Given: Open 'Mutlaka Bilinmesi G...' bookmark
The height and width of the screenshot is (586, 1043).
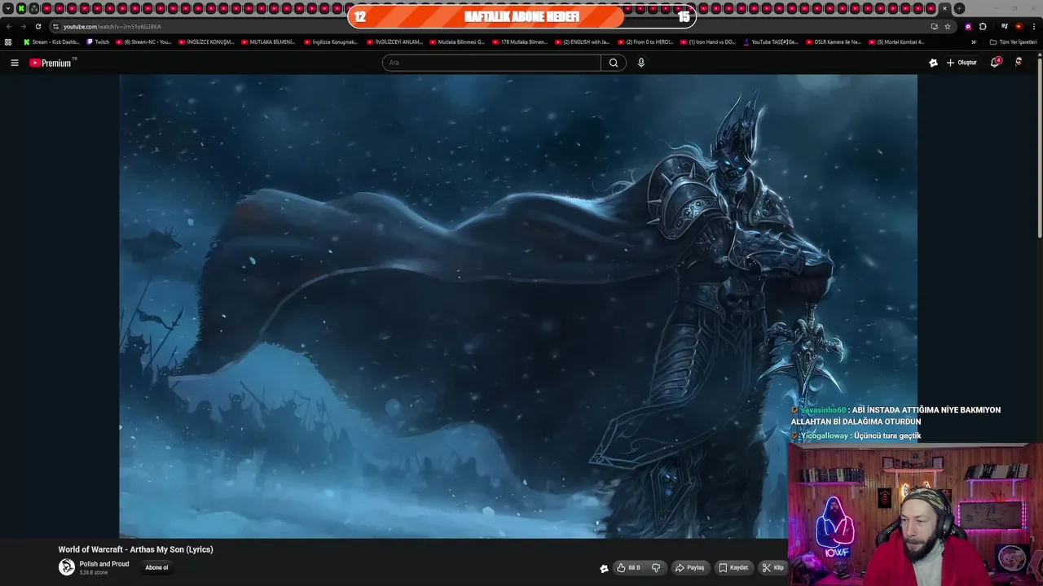Looking at the screenshot, I should pyautogui.click(x=457, y=42).
